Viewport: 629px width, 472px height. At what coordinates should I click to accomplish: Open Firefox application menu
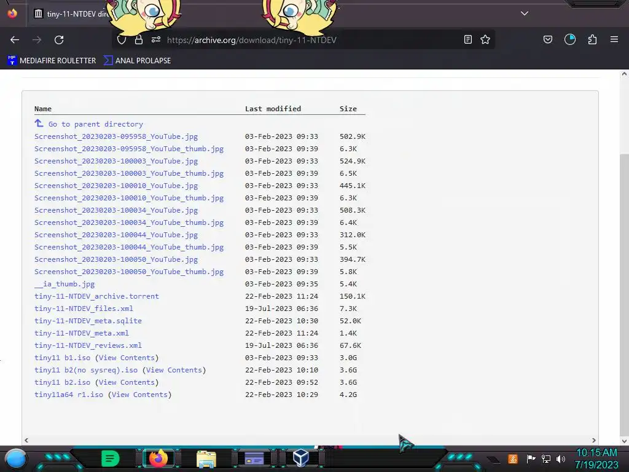click(614, 39)
